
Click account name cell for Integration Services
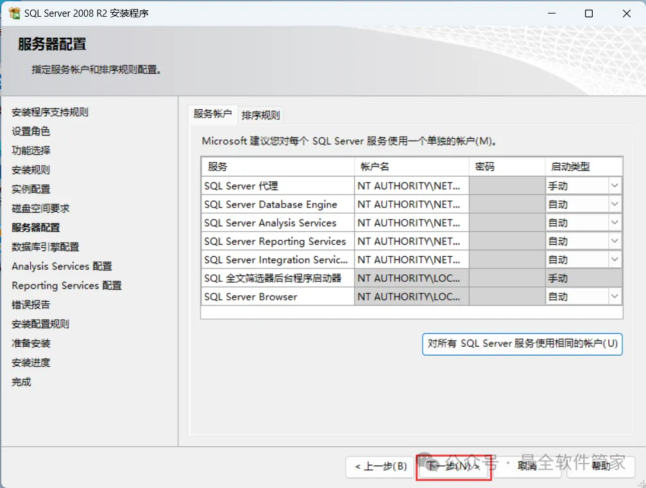pos(412,259)
